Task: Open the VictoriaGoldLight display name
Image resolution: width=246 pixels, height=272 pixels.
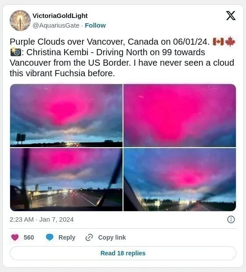Action: click(x=60, y=16)
